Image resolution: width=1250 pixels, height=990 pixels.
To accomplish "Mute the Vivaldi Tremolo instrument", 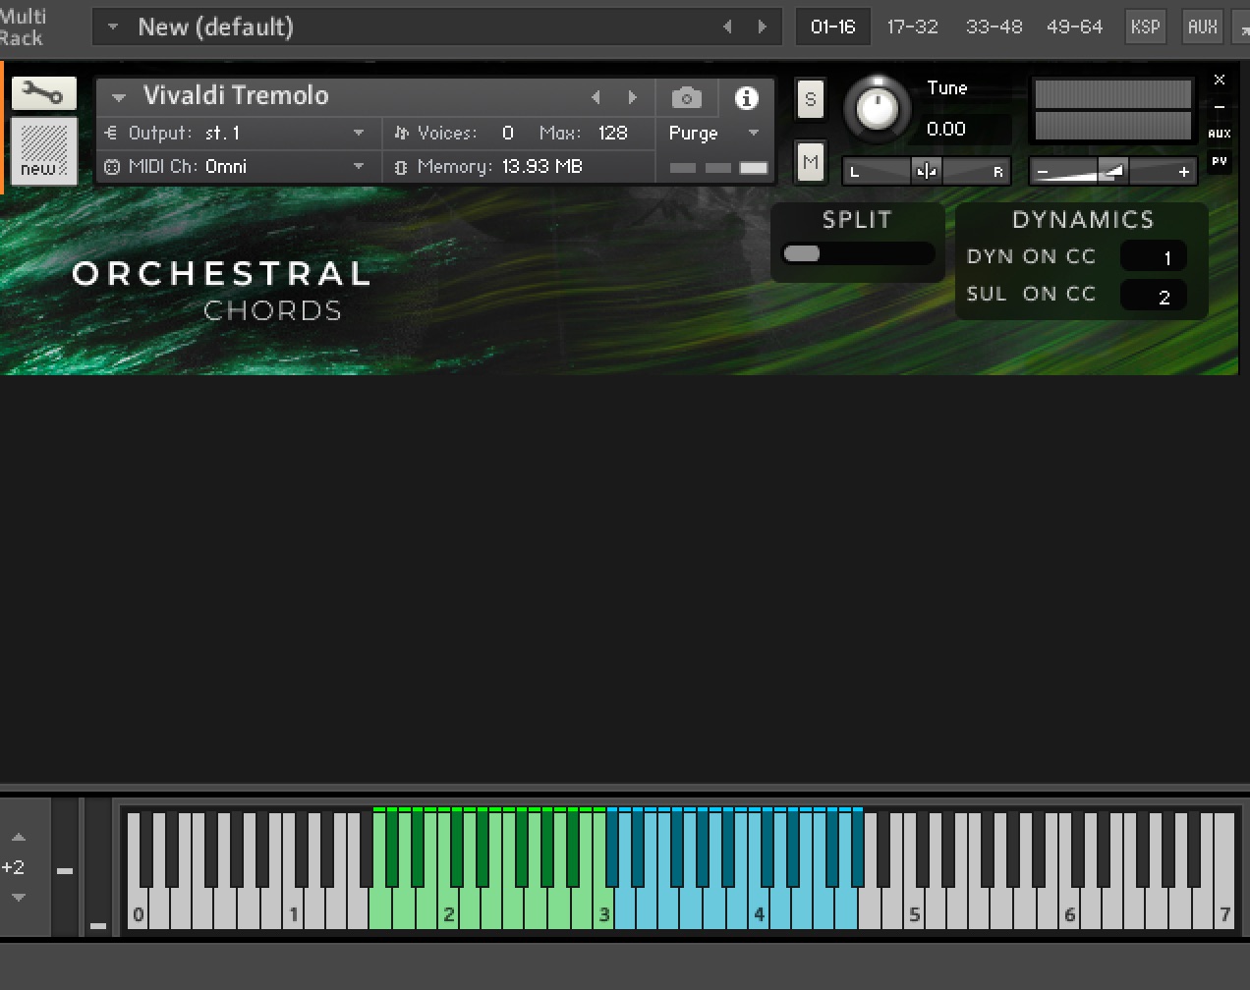I will (x=810, y=162).
